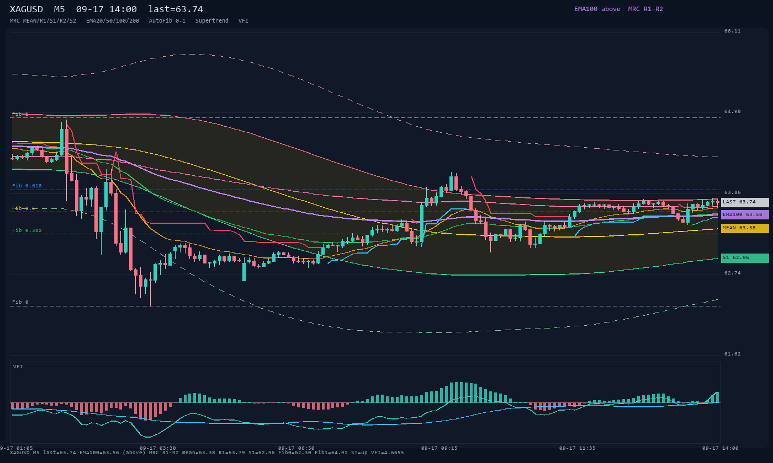The height and width of the screenshot is (463, 773).
Task: Click the EMA20/50/100/200 indicator label
Action: point(113,21)
